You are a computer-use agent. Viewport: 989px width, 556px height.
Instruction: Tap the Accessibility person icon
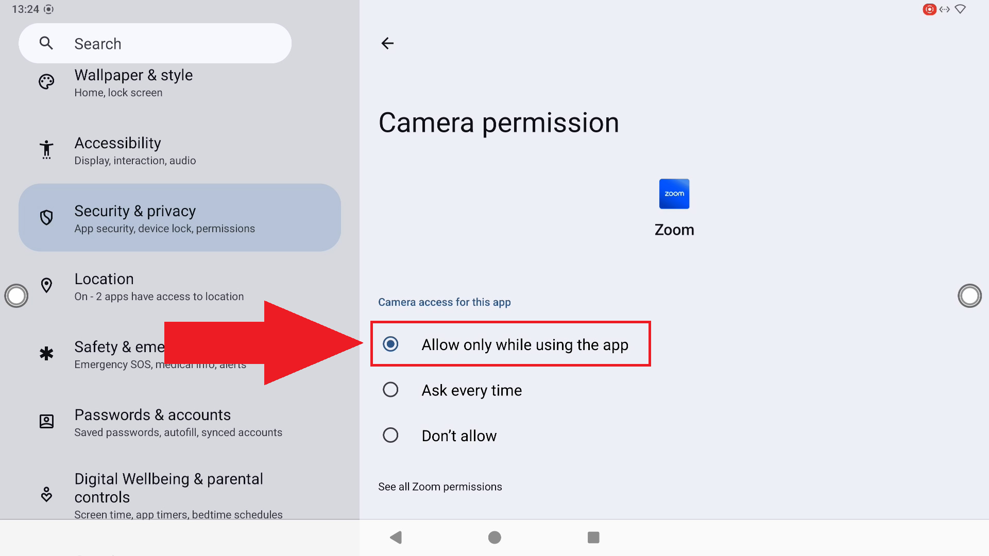coord(46,150)
